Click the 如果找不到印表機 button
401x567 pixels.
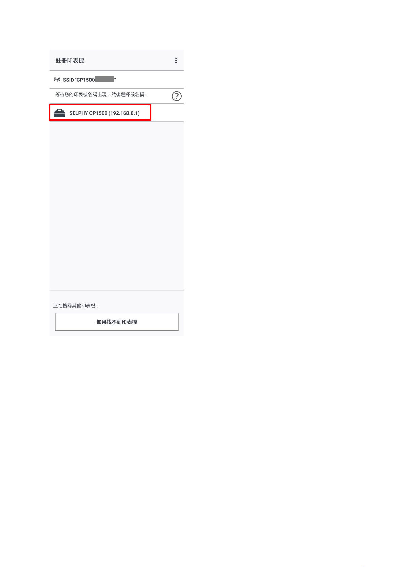117,322
